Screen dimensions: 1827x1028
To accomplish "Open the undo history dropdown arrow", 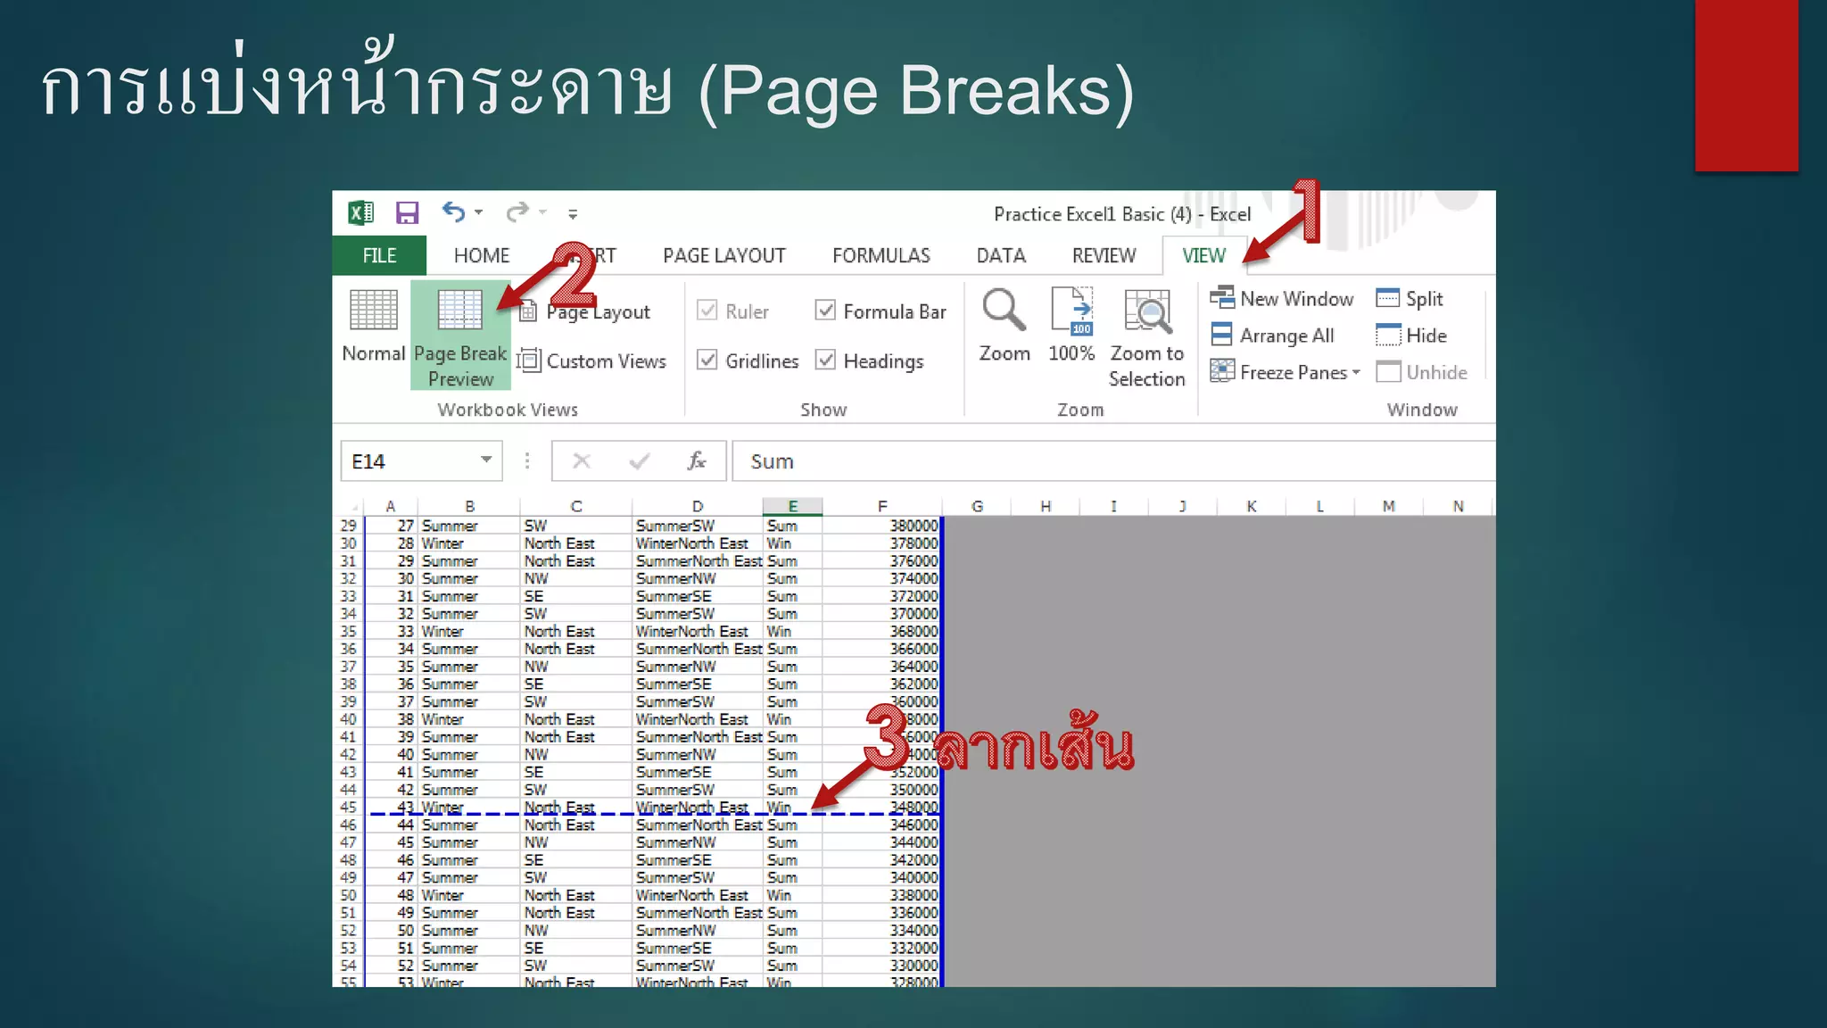I will point(479,212).
